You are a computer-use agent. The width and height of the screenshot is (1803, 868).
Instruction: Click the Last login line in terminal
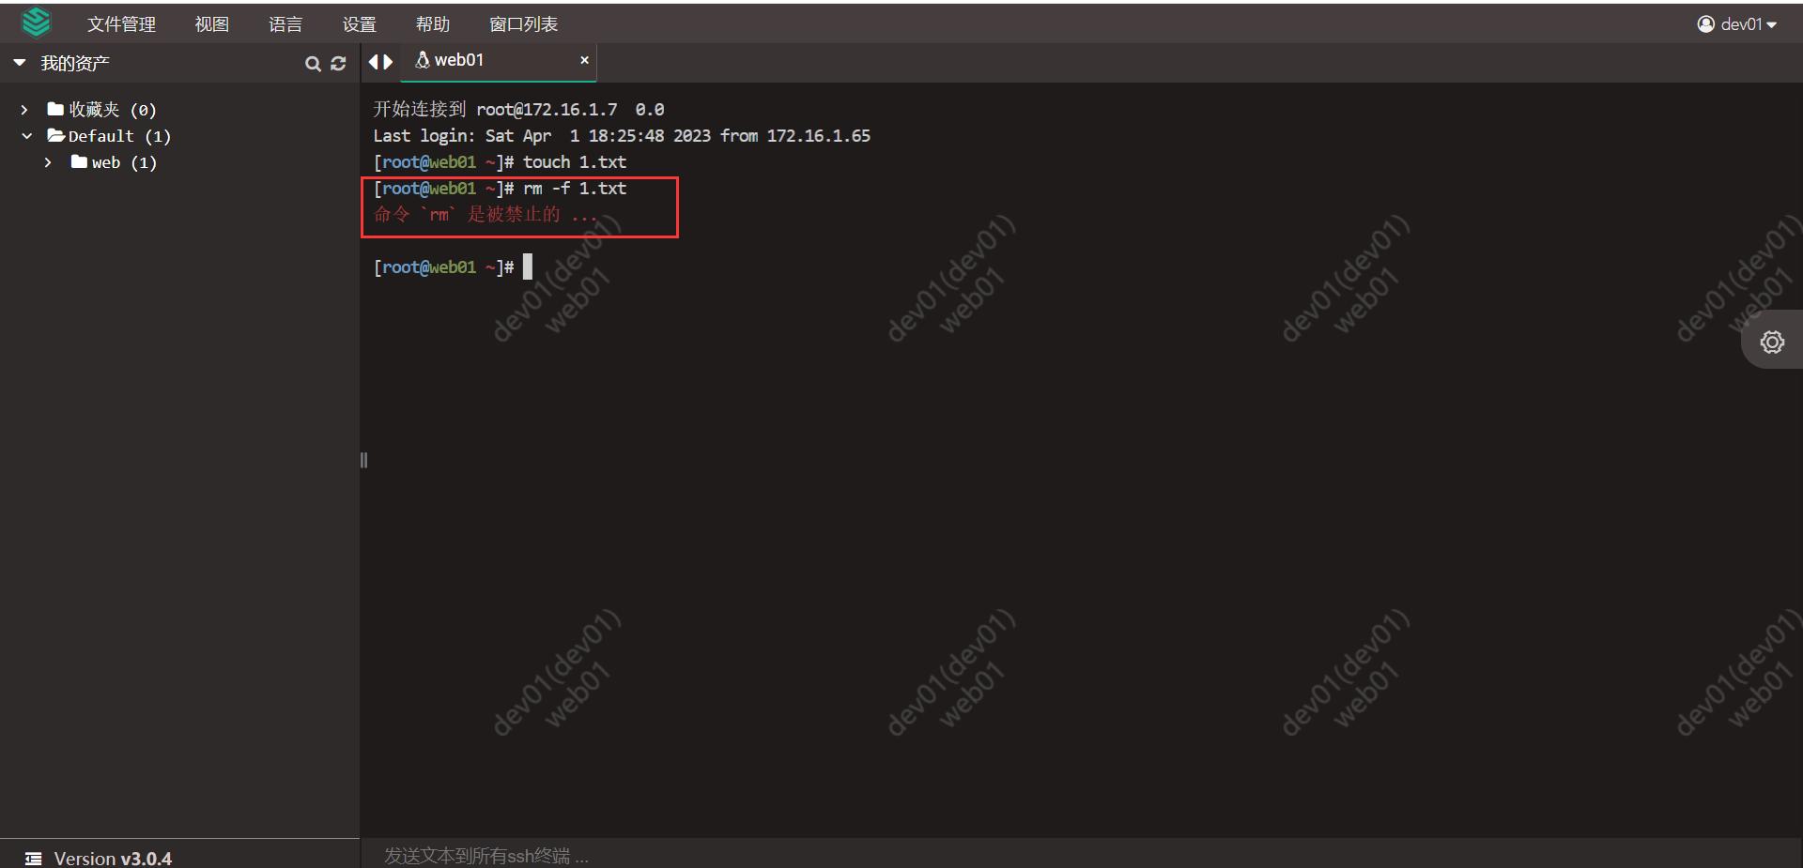(x=622, y=136)
